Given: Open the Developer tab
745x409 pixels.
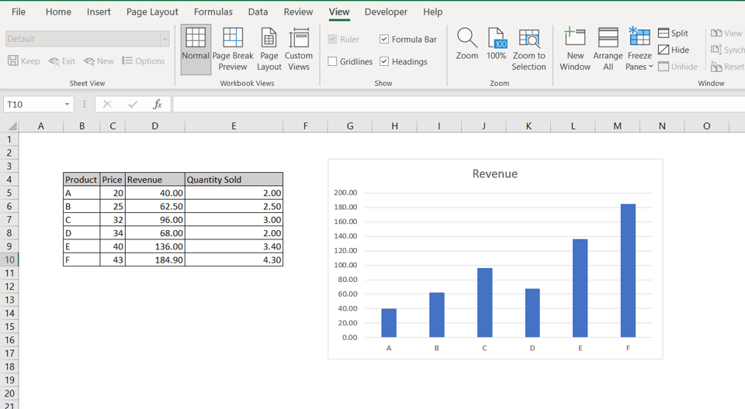Looking at the screenshot, I should pos(386,12).
